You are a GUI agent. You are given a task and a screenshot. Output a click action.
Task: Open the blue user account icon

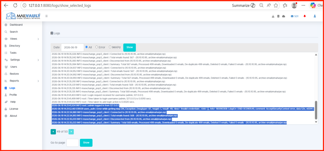coord(315,16)
